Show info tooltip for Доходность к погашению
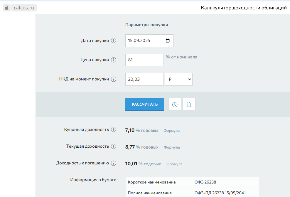 point(114,163)
